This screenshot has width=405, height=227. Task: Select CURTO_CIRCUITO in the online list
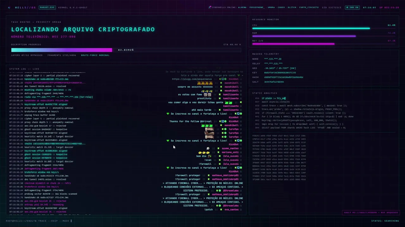tap(309, 7)
